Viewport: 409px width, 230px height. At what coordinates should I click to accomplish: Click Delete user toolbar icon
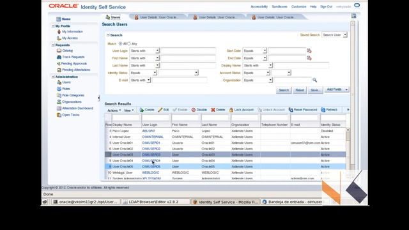(213, 110)
